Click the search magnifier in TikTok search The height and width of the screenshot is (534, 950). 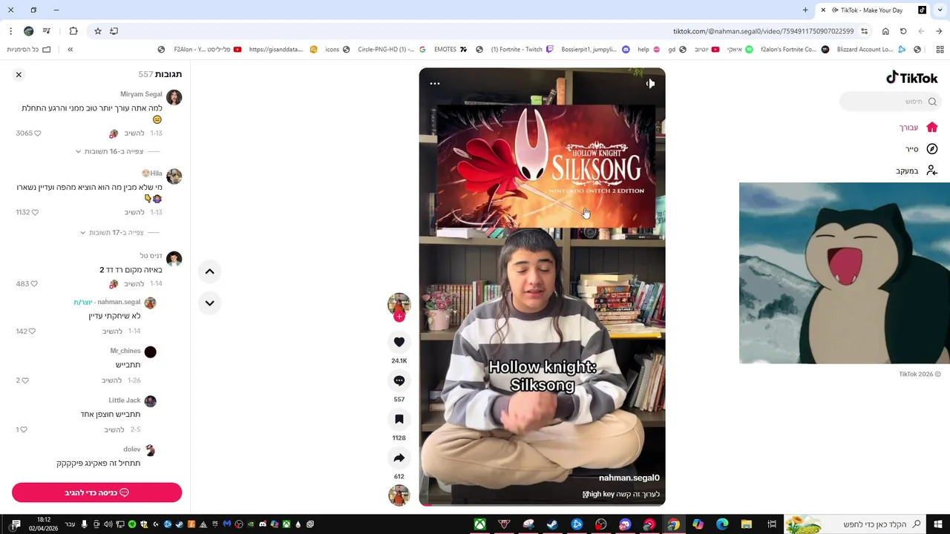click(932, 102)
